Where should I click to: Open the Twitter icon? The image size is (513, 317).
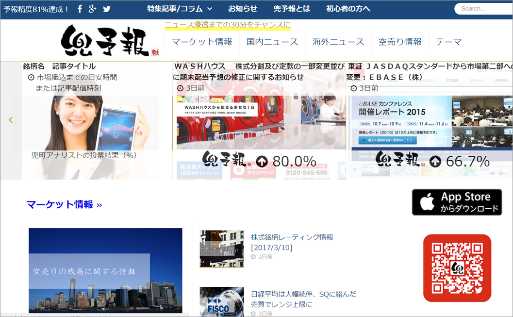click(x=106, y=8)
